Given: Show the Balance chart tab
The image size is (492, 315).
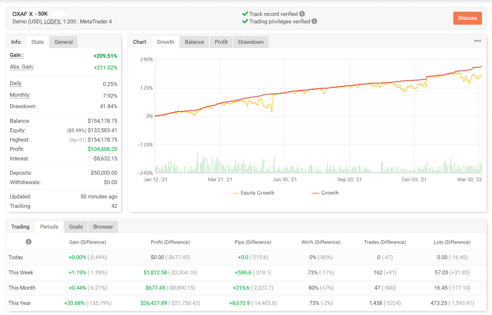Looking at the screenshot, I should tap(194, 42).
